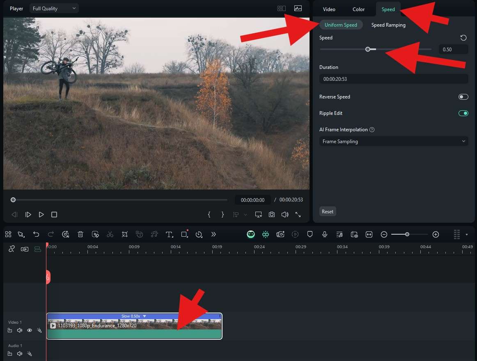Switch to the Video tab
The width and height of the screenshot is (477, 361).
[329, 9]
